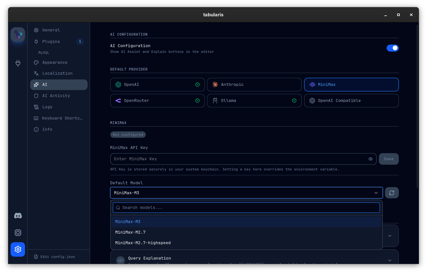Select Ollama as default provider
This screenshot has height=273, width=427.
click(x=254, y=101)
